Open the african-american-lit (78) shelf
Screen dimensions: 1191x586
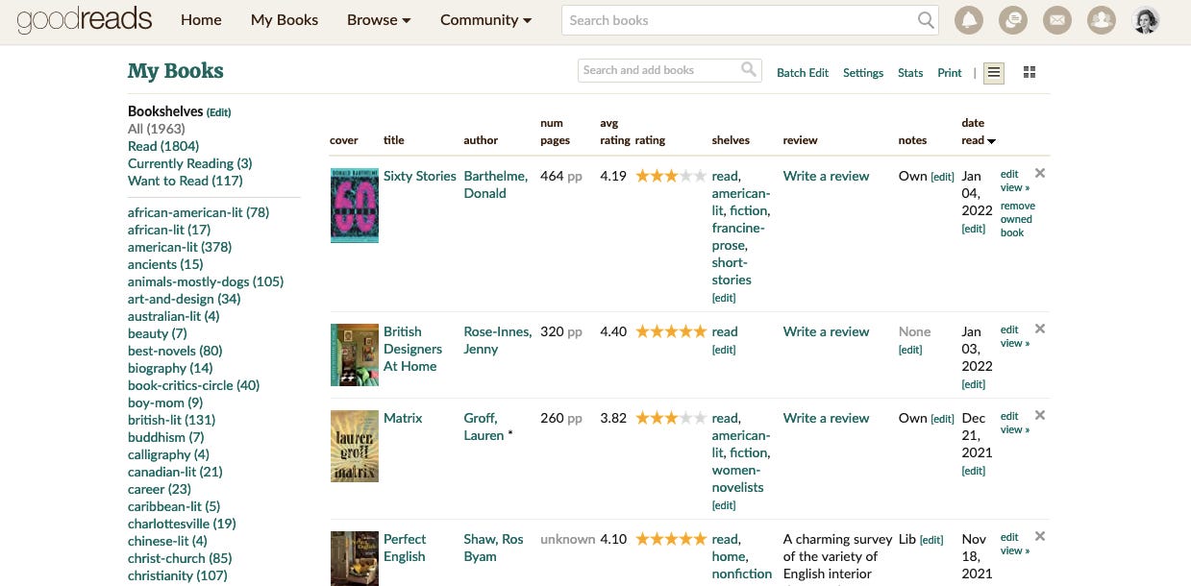click(199, 212)
